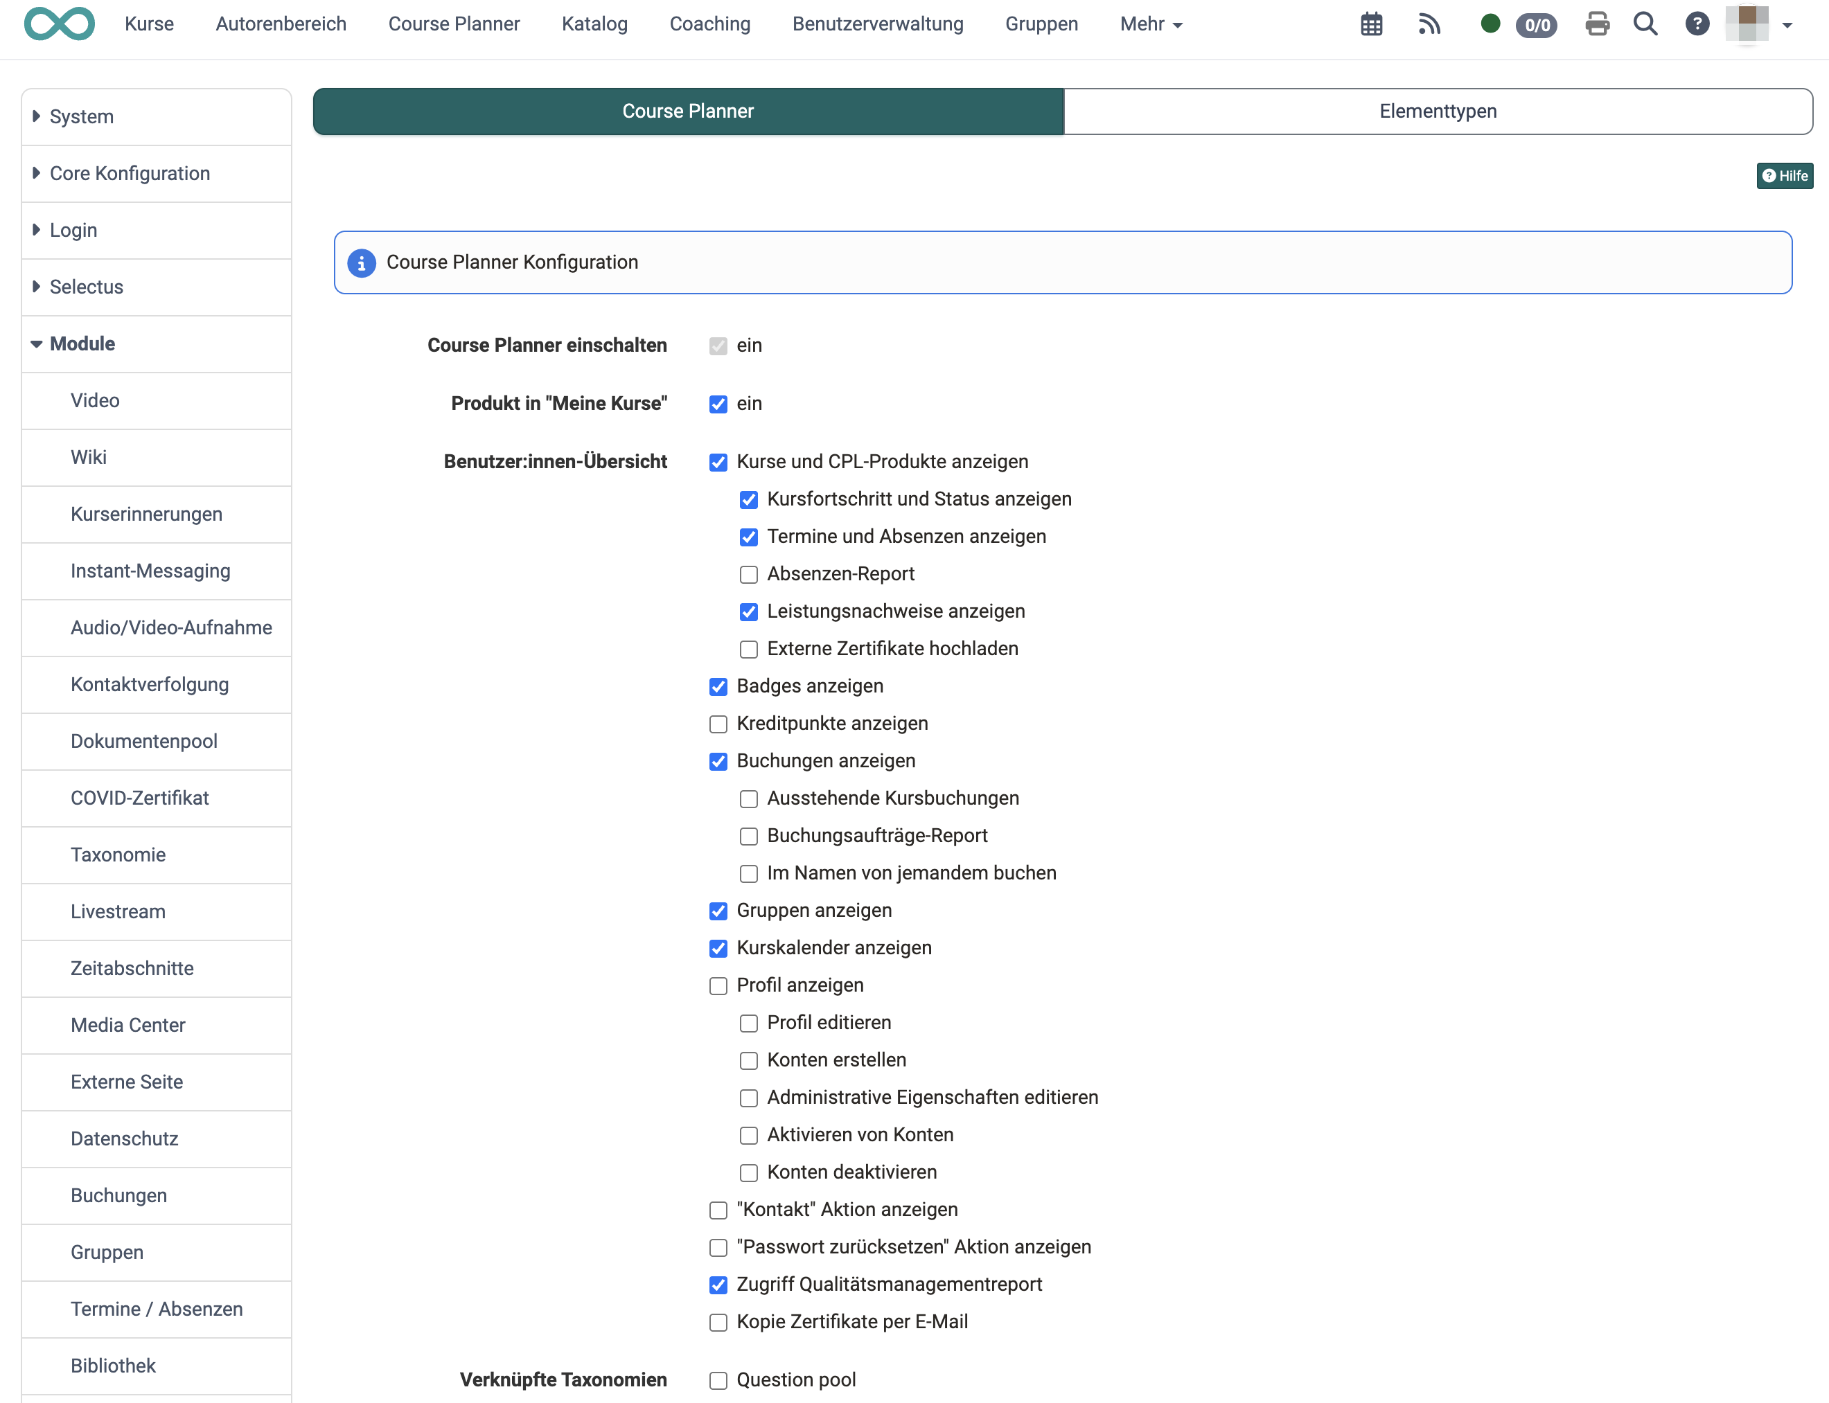Switch to the Elementtypen tab
1829x1403 pixels.
(1438, 111)
